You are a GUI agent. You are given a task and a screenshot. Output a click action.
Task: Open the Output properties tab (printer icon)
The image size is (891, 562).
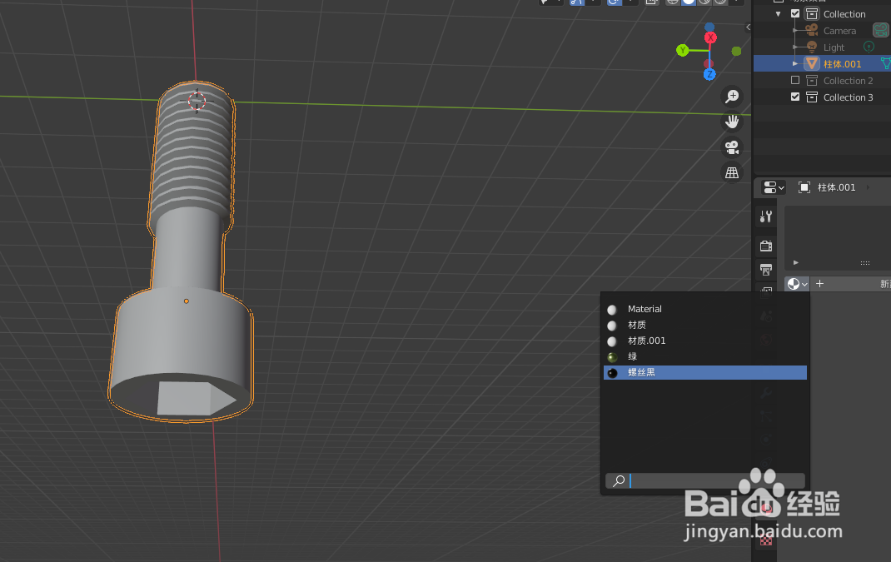click(x=766, y=270)
